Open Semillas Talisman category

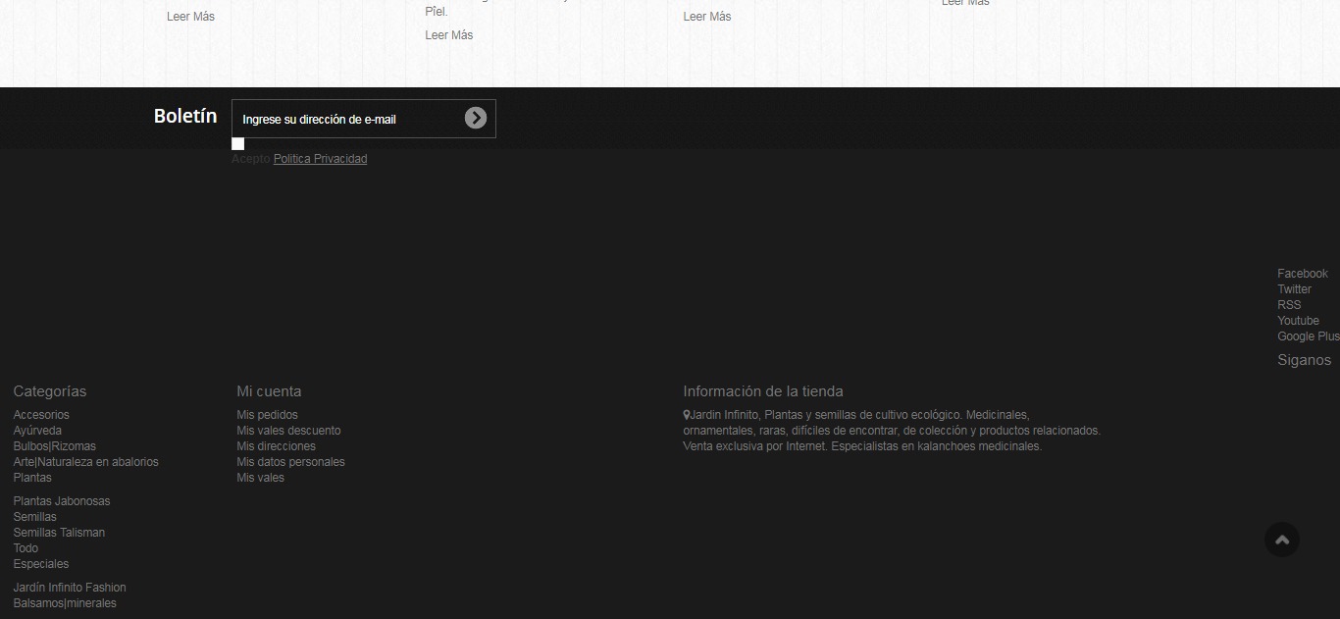tap(59, 533)
